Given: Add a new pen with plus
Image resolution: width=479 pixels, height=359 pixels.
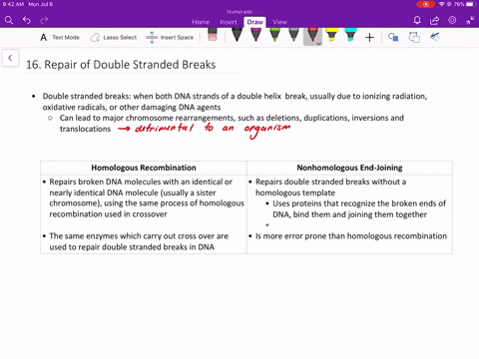Looking at the screenshot, I should [369, 37].
